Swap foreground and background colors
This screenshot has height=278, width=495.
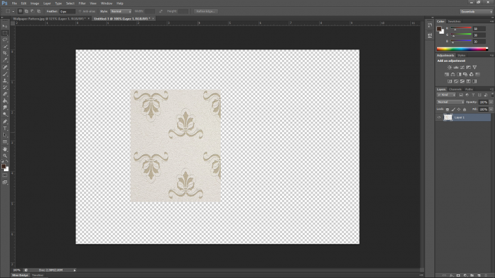coord(7,161)
